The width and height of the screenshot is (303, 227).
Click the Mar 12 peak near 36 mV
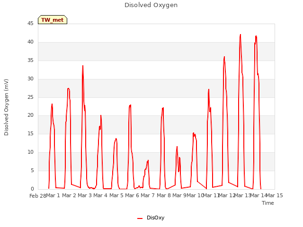(224, 57)
